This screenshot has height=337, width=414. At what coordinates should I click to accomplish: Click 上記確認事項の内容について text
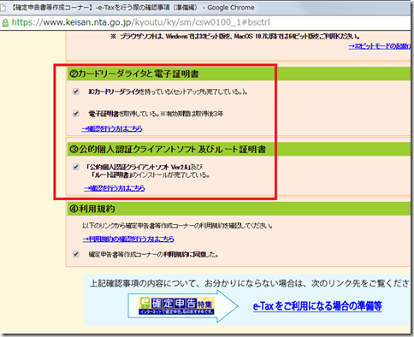250,283
